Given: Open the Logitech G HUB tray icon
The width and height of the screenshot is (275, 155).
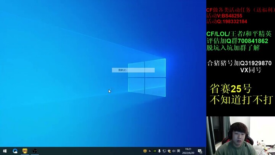Looking at the screenshot, I should click(150, 151).
